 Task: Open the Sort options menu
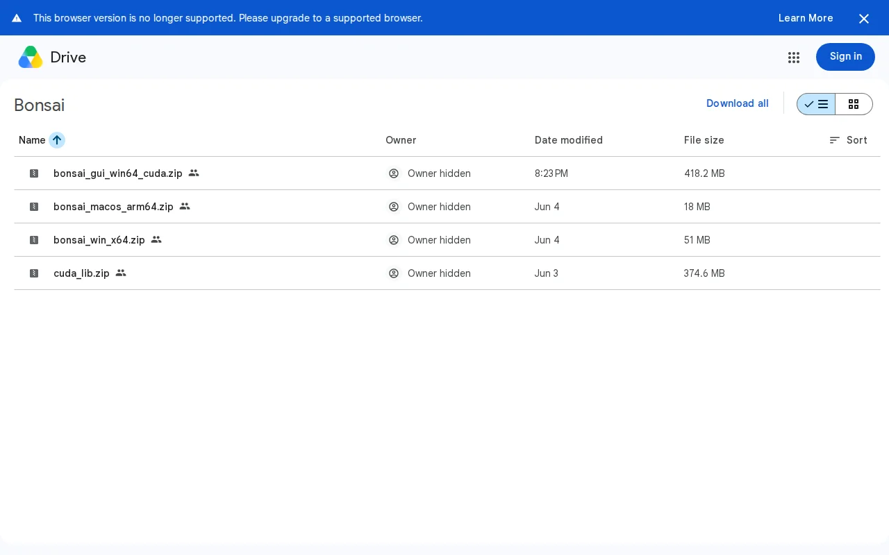(x=848, y=140)
